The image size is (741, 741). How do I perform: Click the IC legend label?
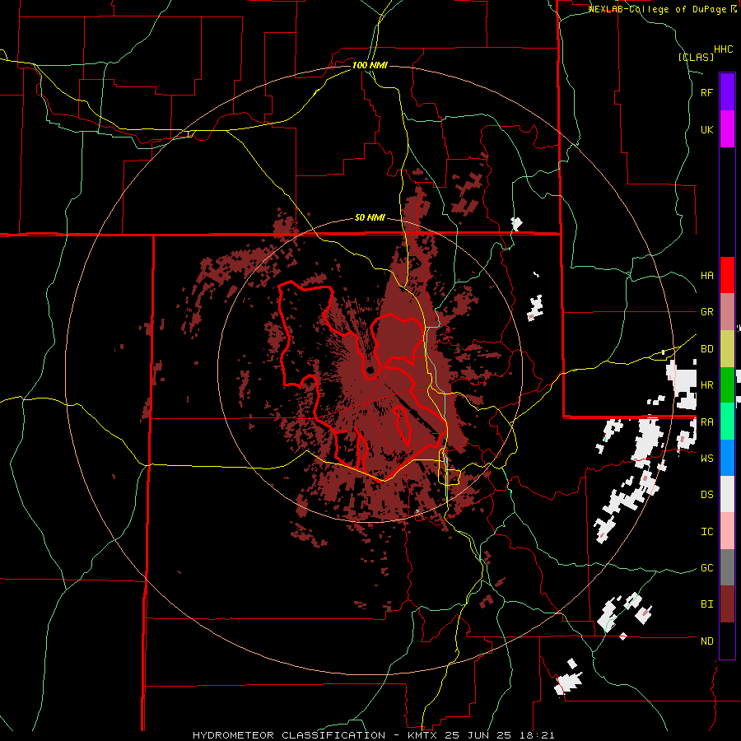706,532
